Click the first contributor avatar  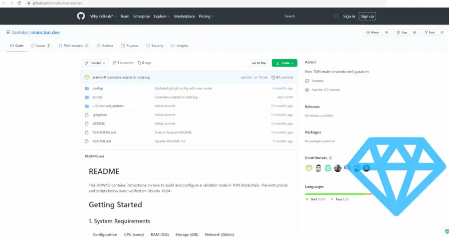coord(309,168)
